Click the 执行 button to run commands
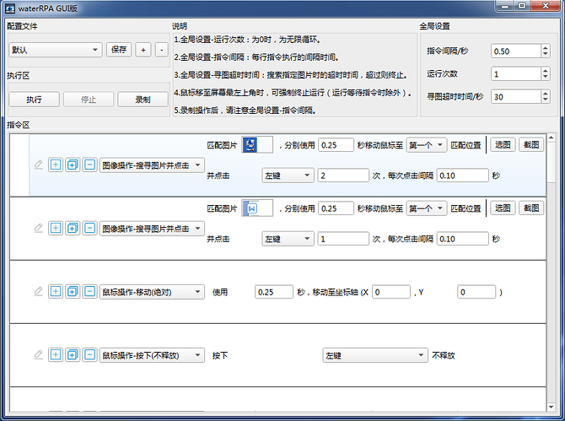 [x=34, y=99]
